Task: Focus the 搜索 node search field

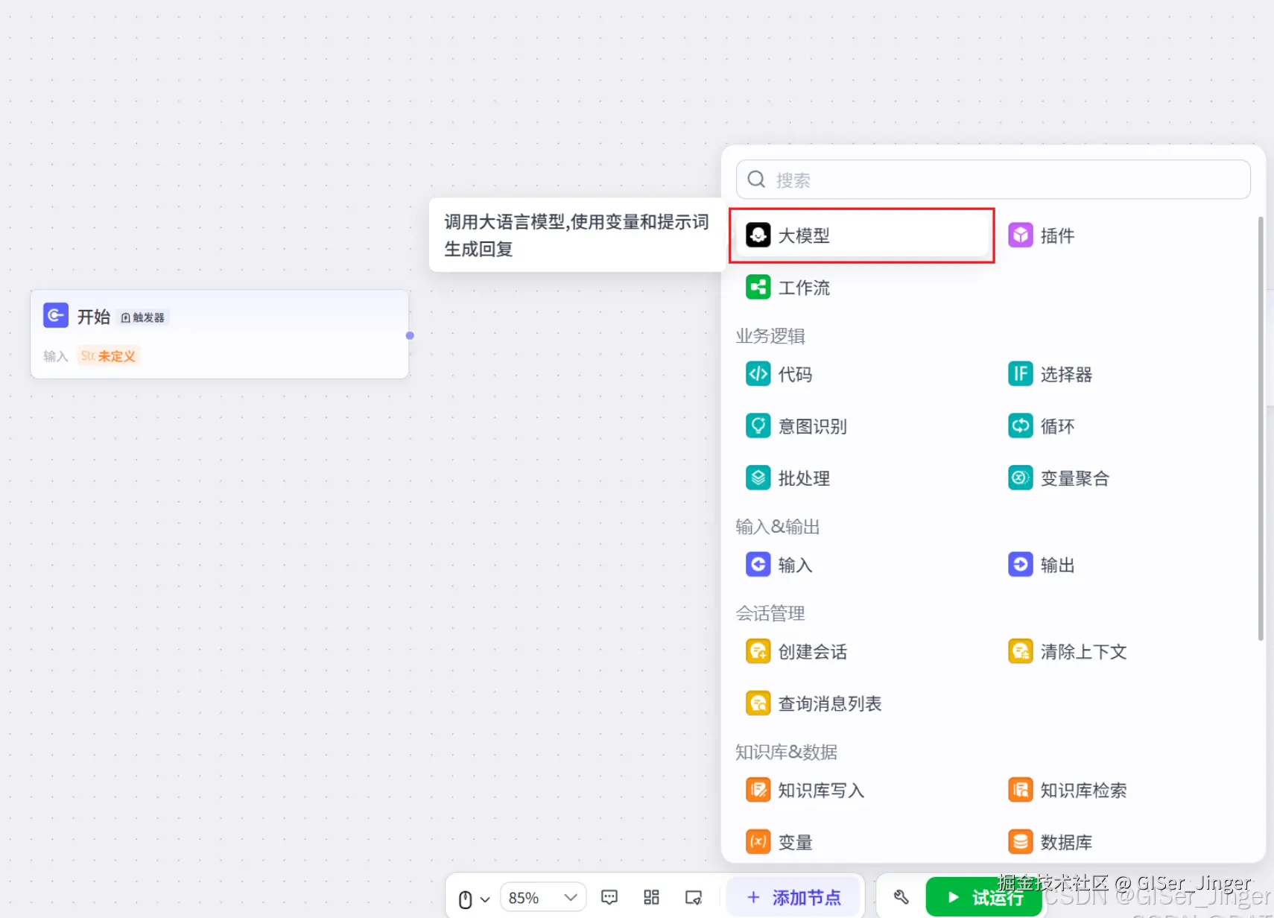Action: coord(993,180)
